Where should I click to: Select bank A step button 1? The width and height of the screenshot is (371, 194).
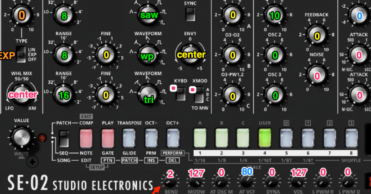pyautogui.click(x=200, y=138)
